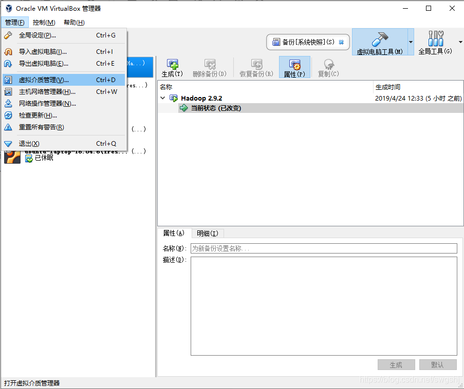
Task: Open the dropdown arrow next to 全局工具
Action: (x=460, y=42)
